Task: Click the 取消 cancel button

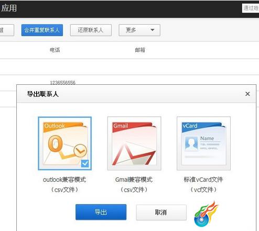Action: pos(161,212)
